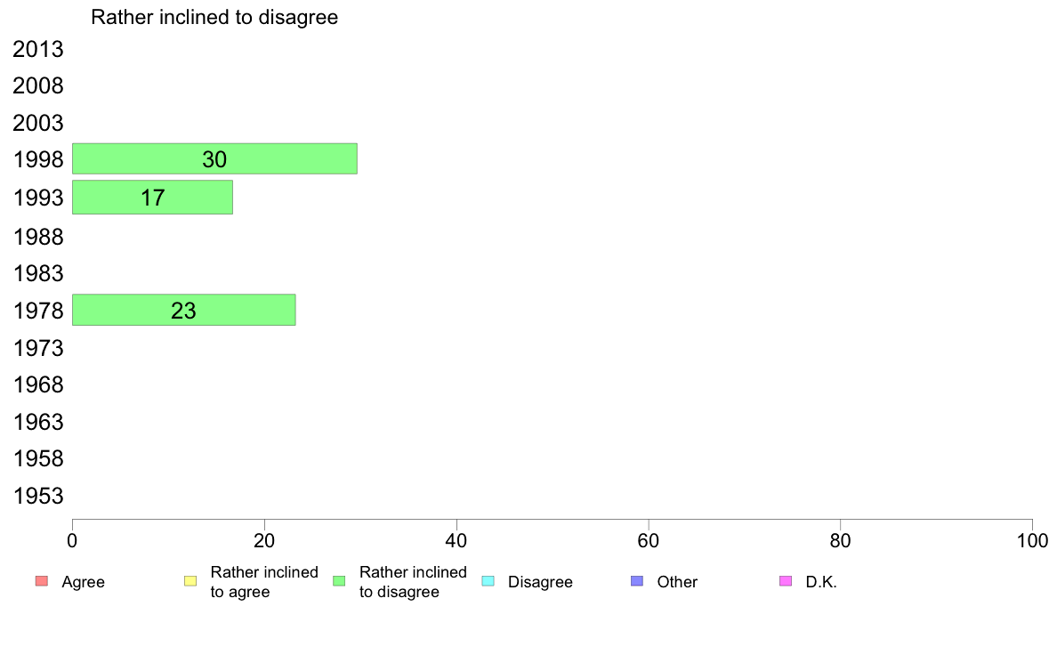
Task: Select the 1998 bar showing 30
Action: point(214,159)
